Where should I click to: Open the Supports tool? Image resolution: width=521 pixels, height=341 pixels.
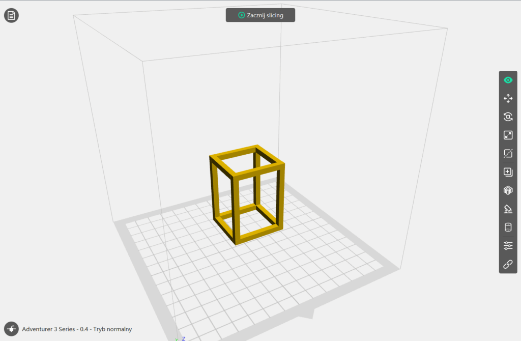point(508,209)
